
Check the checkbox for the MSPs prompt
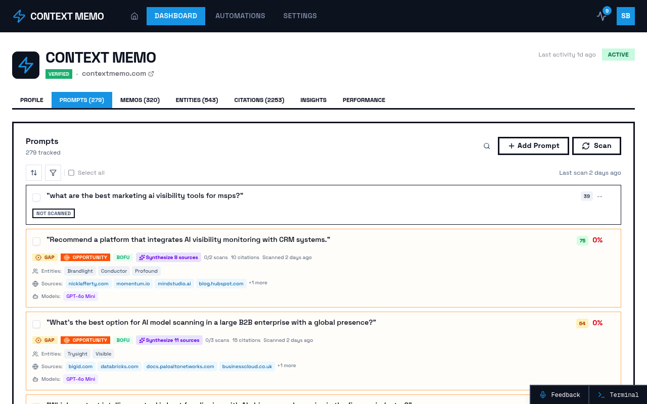point(36,197)
